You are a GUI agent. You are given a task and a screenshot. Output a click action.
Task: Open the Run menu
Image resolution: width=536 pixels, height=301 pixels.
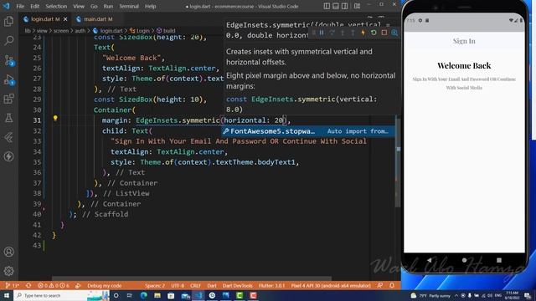108,6
